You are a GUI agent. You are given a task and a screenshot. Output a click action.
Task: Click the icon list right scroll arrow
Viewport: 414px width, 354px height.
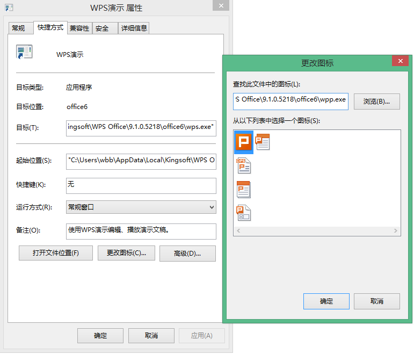pyautogui.click(x=396, y=230)
